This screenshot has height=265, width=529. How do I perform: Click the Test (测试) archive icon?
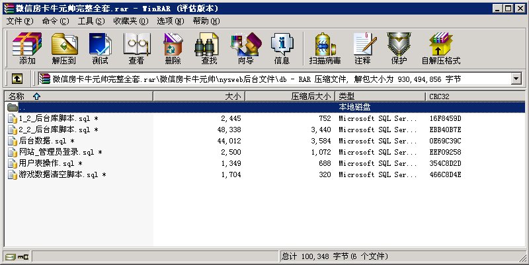[x=100, y=48]
